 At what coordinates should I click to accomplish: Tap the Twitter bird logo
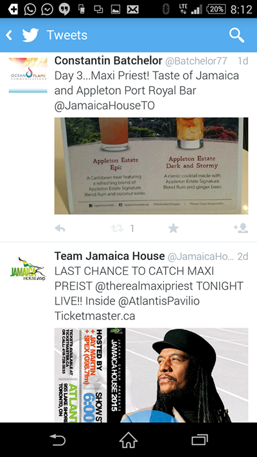pos(31,35)
